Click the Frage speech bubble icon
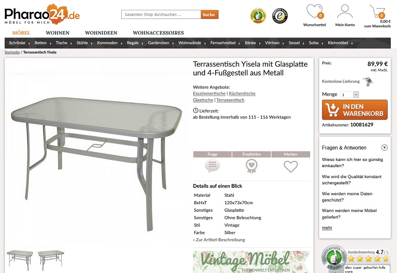397x273 pixels. [212, 166]
